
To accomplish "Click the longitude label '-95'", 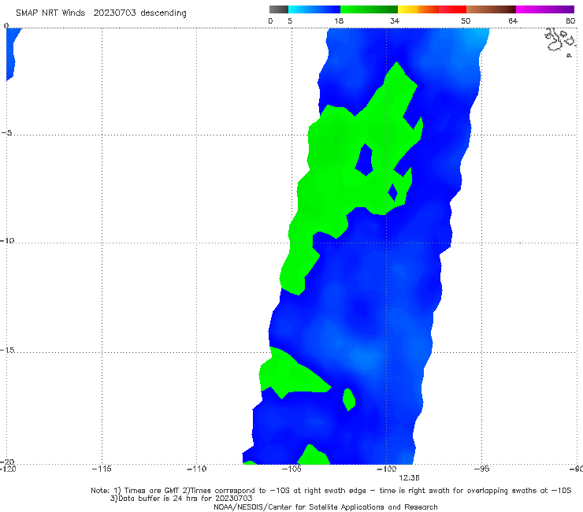I will [x=481, y=469].
